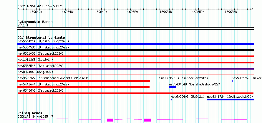This screenshot has height=123, width=262.
Task: Click the 169647k ruler tick label
Action: coord(36,12)
